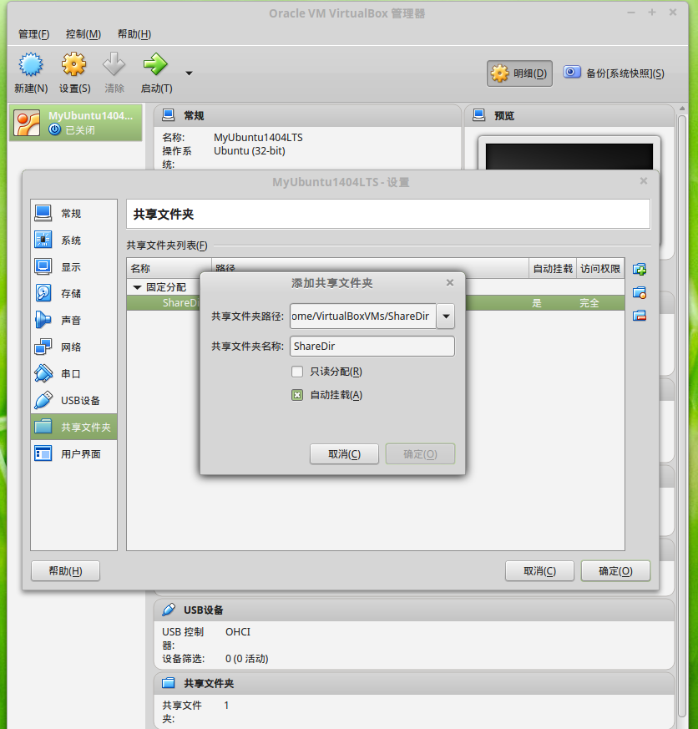Click 取消(C) in 添加共享文件夹 dialog
The image size is (698, 729).
click(344, 453)
